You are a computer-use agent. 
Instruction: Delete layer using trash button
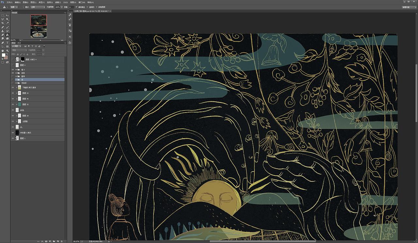click(x=61, y=241)
